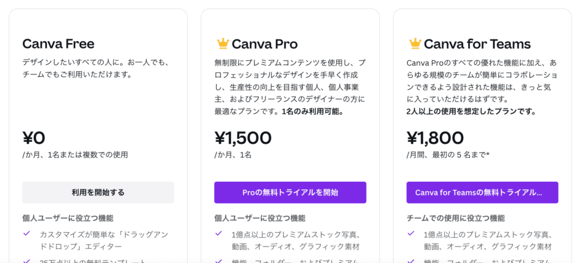579x263 pixels.
Task: Click the crown icon beside Canva Pro
Action: (222, 44)
